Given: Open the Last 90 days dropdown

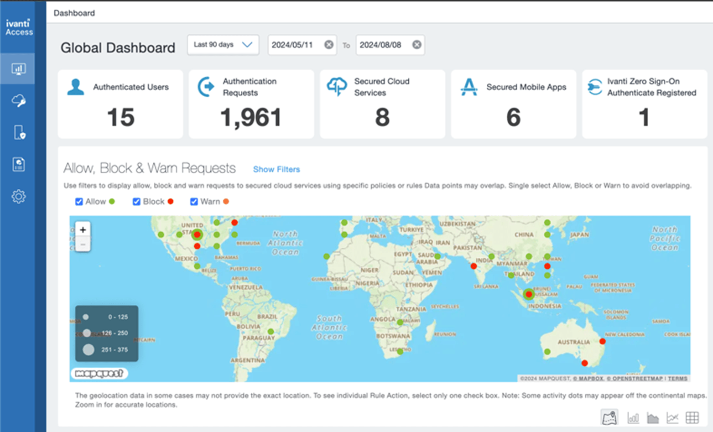Looking at the screenshot, I should [x=223, y=45].
